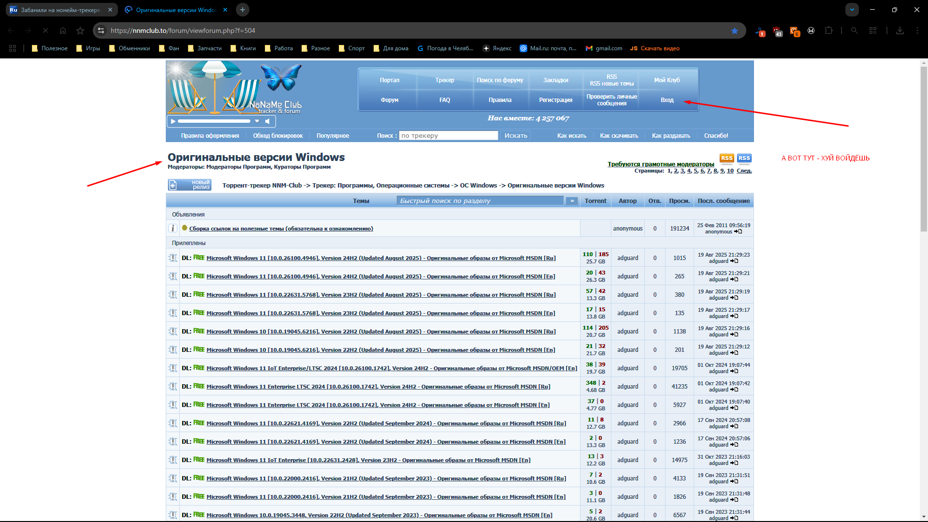Screen dimensions: 928x522
Task: Open site information icon in address bar
Action: 101,30
